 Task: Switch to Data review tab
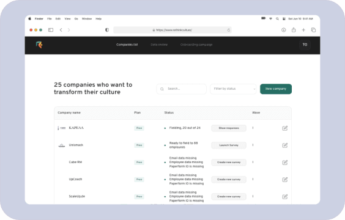(159, 45)
